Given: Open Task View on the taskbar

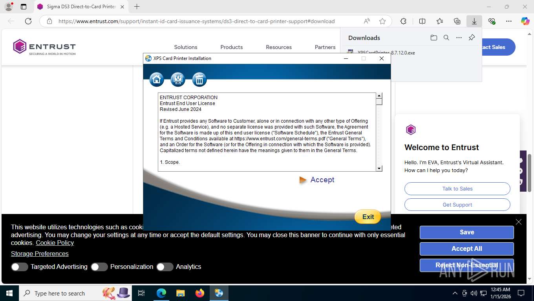Looking at the screenshot, I should click(x=141, y=293).
